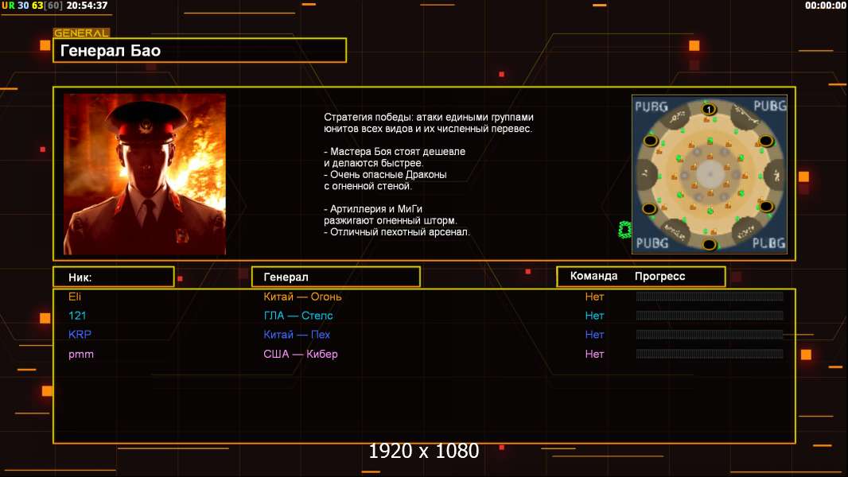
Task: Click the PUBG map preview thumbnail
Action: 710,174
